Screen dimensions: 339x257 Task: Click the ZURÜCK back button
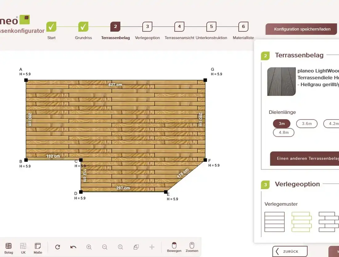pyautogui.click(x=290, y=251)
